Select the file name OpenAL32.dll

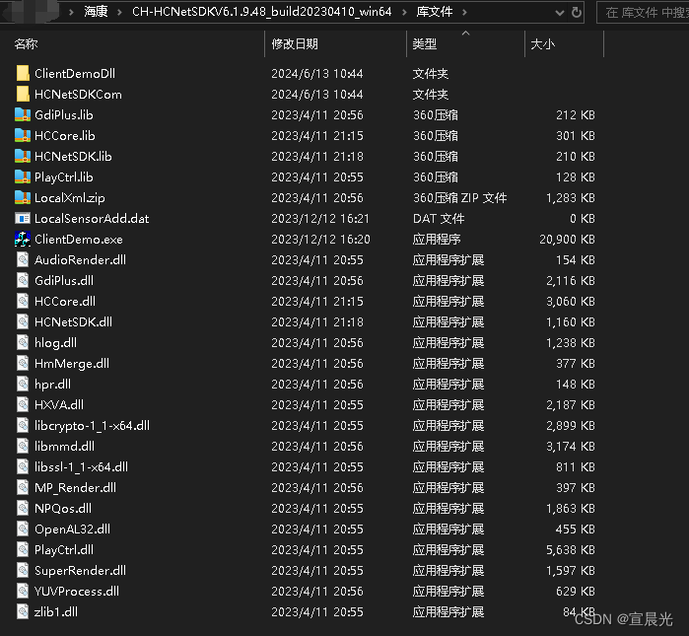tap(73, 529)
